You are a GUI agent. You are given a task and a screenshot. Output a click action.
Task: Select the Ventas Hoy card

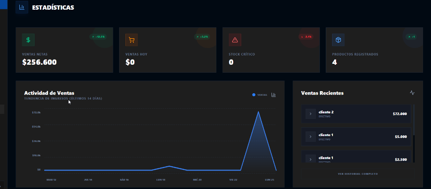click(x=168, y=50)
